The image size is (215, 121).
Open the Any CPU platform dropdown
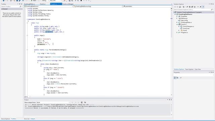click(x=56, y=1)
